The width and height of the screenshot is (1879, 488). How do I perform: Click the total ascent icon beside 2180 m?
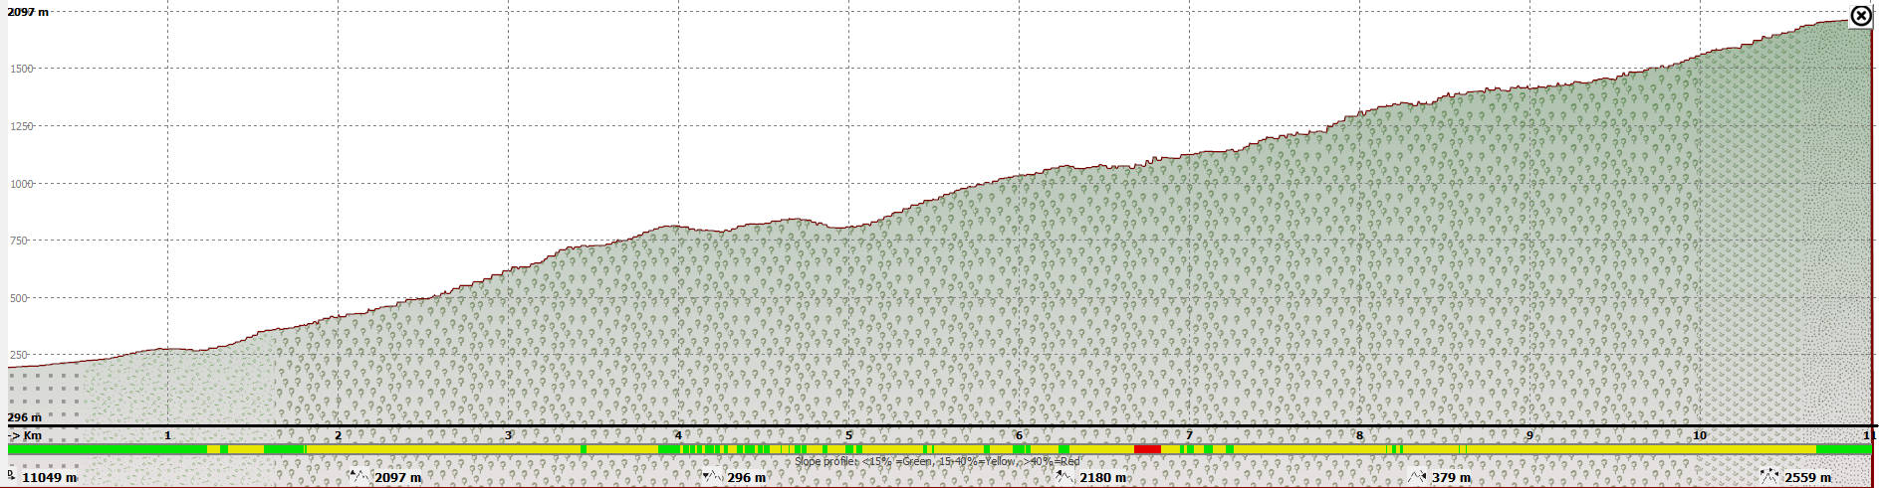coord(1063,477)
